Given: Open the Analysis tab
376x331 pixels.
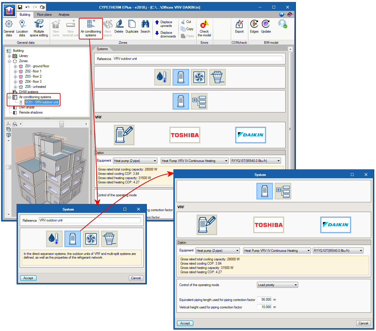Looking at the screenshot, I should pyautogui.click(x=64, y=15).
